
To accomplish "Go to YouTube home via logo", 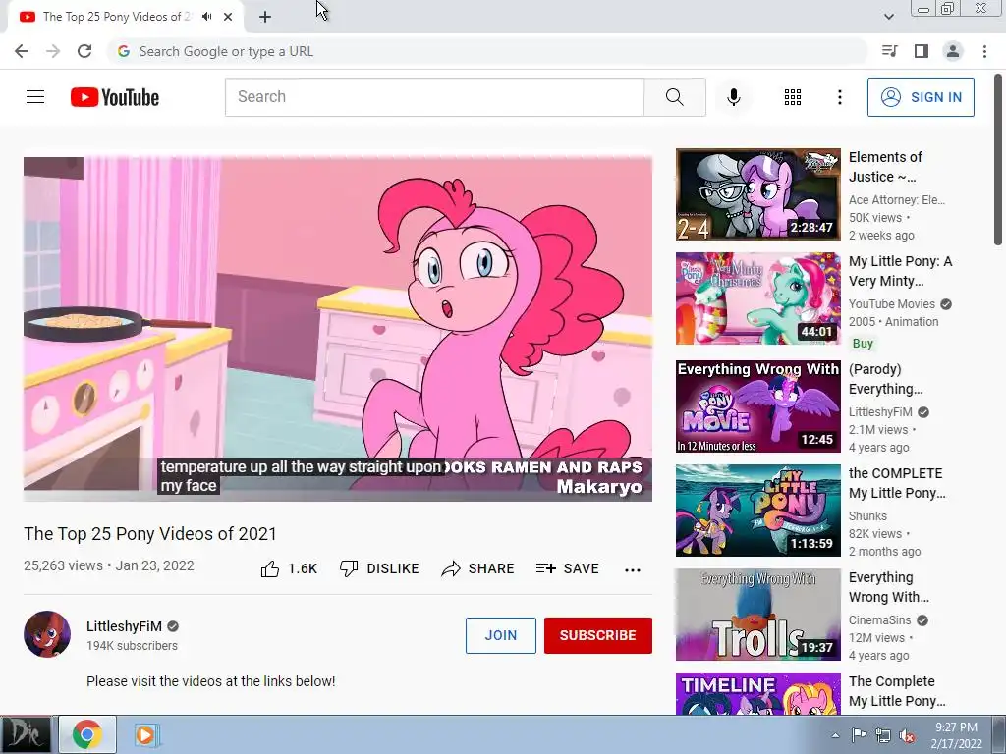I will tap(115, 97).
